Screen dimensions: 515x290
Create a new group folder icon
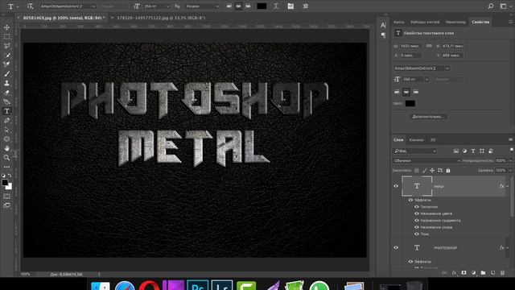point(483,273)
